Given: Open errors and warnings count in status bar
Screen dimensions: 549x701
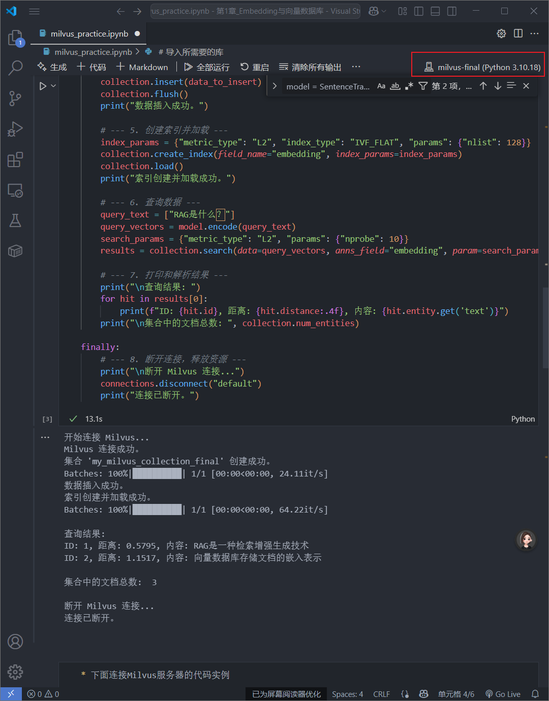Looking at the screenshot, I should 43,694.
